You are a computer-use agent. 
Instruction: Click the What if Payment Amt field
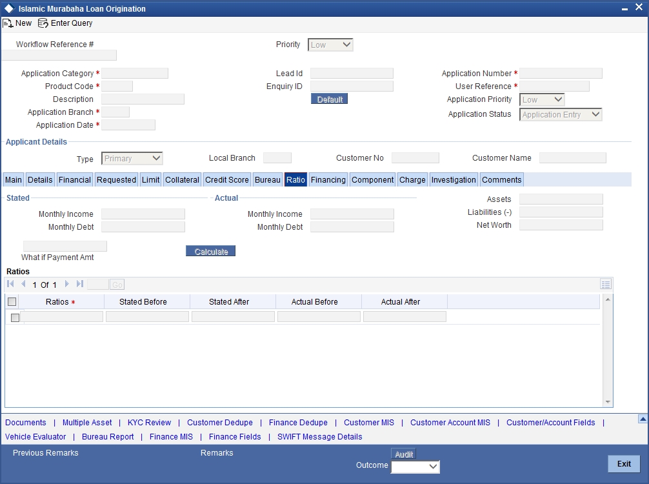[x=65, y=246]
